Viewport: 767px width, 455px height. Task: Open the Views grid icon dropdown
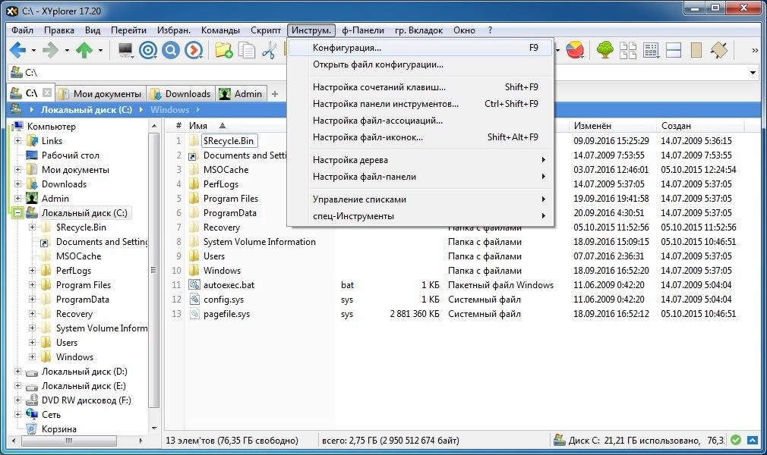(x=651, y=50)
